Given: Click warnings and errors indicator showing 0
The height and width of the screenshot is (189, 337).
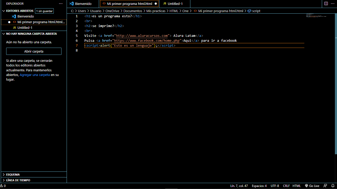Looking at the screenshot, I should point(3,186).
